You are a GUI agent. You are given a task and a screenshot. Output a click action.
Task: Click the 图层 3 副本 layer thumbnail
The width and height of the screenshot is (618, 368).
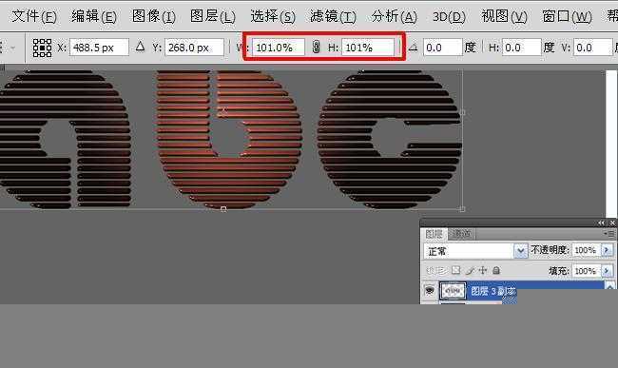click(453, 291)
